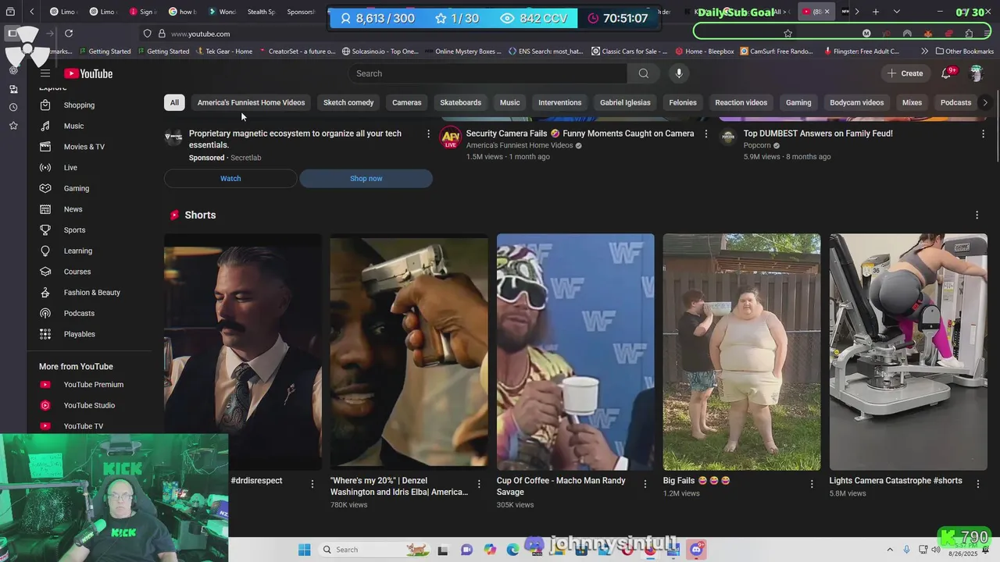1000x562 pixels.
Task: Open Gaming in the sidebar
Action: [77, 188]
